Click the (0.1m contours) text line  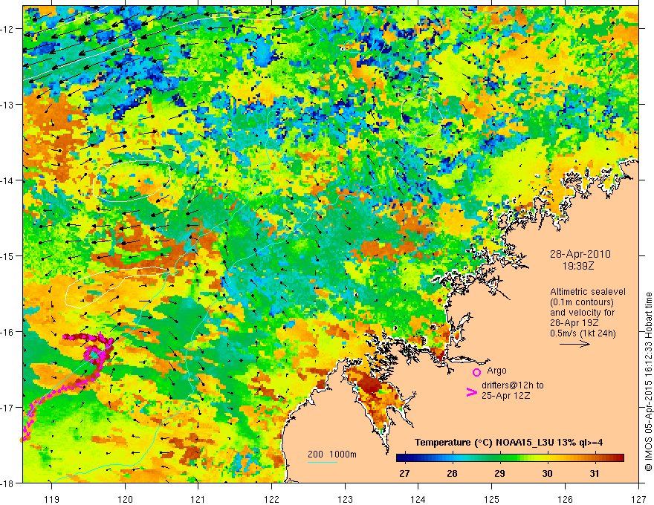point(582,302)
